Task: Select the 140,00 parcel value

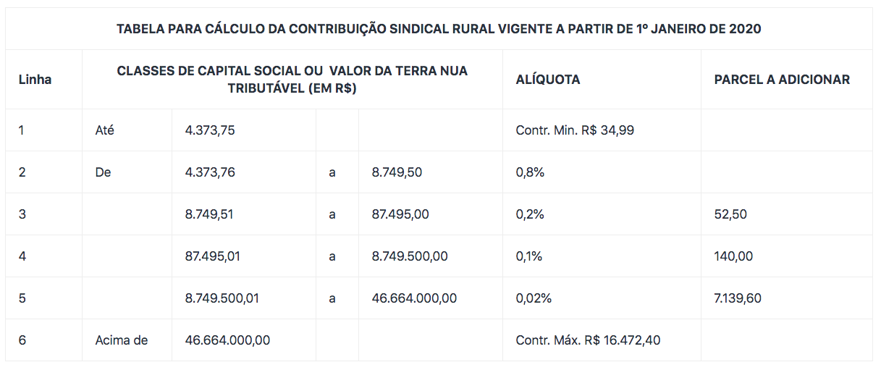Action: (733, 256)
